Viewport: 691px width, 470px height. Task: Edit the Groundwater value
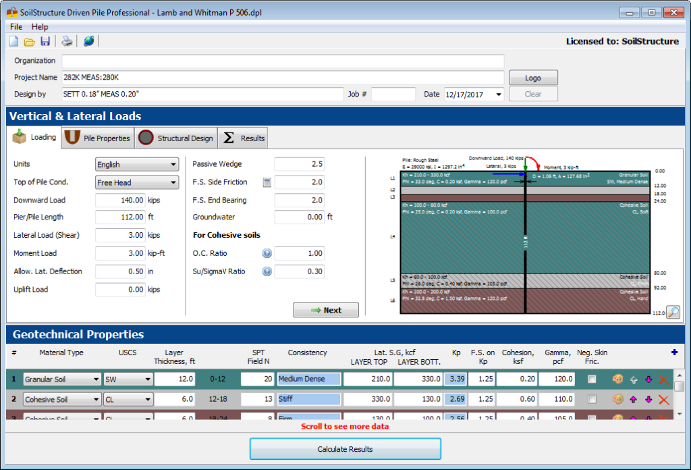[x=299, y=217]
